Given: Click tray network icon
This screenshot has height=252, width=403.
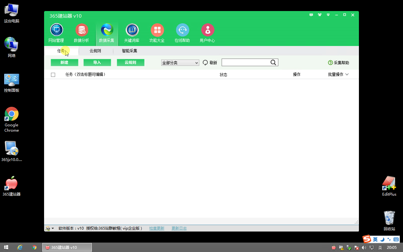Looking at the screenshot, I should coord(372,248).
